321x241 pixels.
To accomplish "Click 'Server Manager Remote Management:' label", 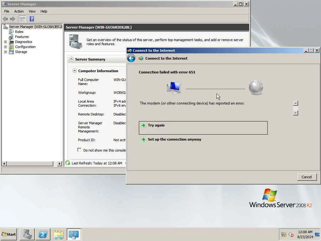I will 90,127.
